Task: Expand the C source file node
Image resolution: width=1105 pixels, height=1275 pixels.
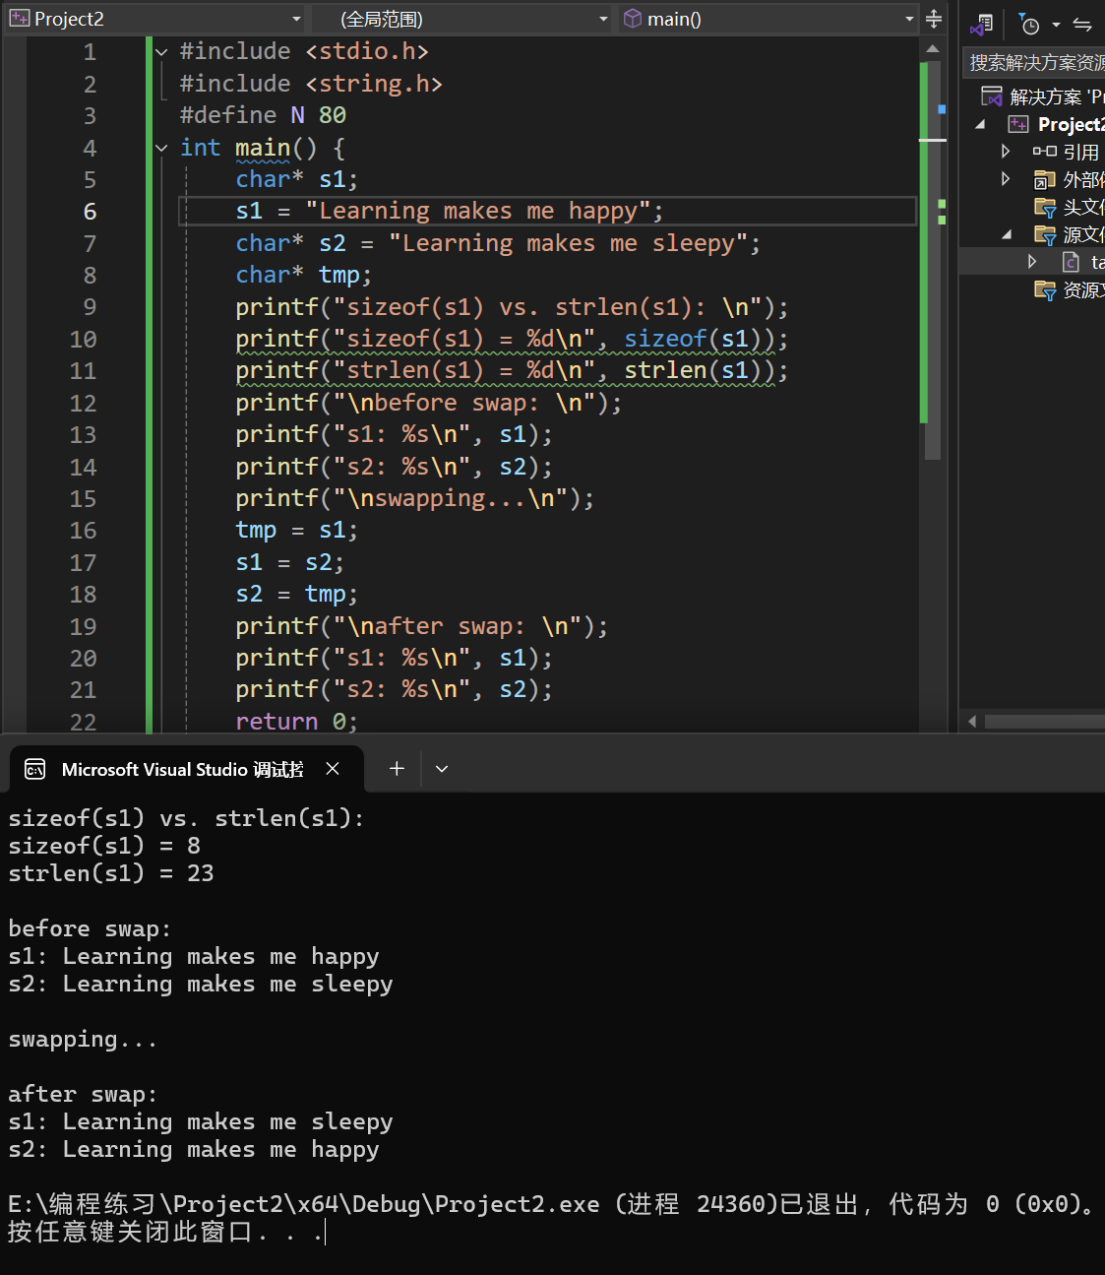Action: pos(1032,261)
